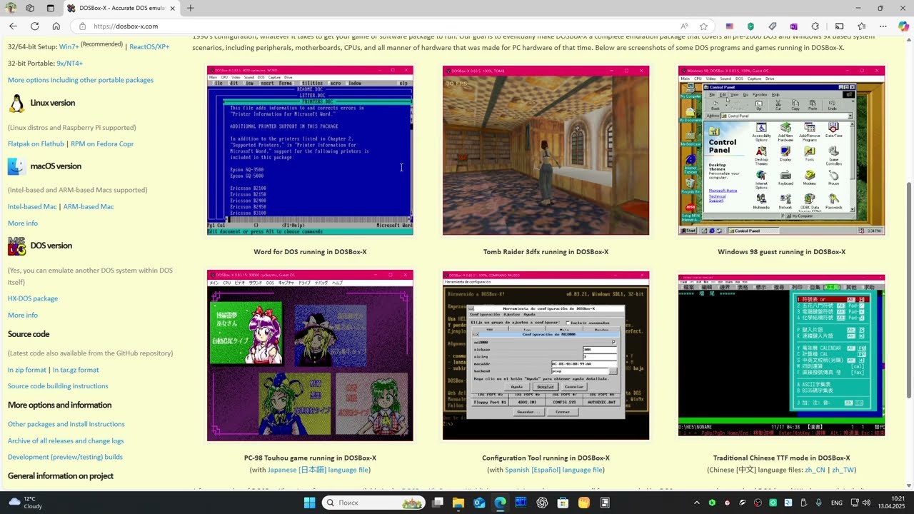Open the RPM on Fedora Copr link

click(102, 143)
